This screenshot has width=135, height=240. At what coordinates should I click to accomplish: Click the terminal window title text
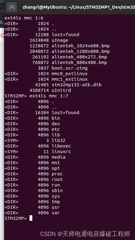point(79,7)
